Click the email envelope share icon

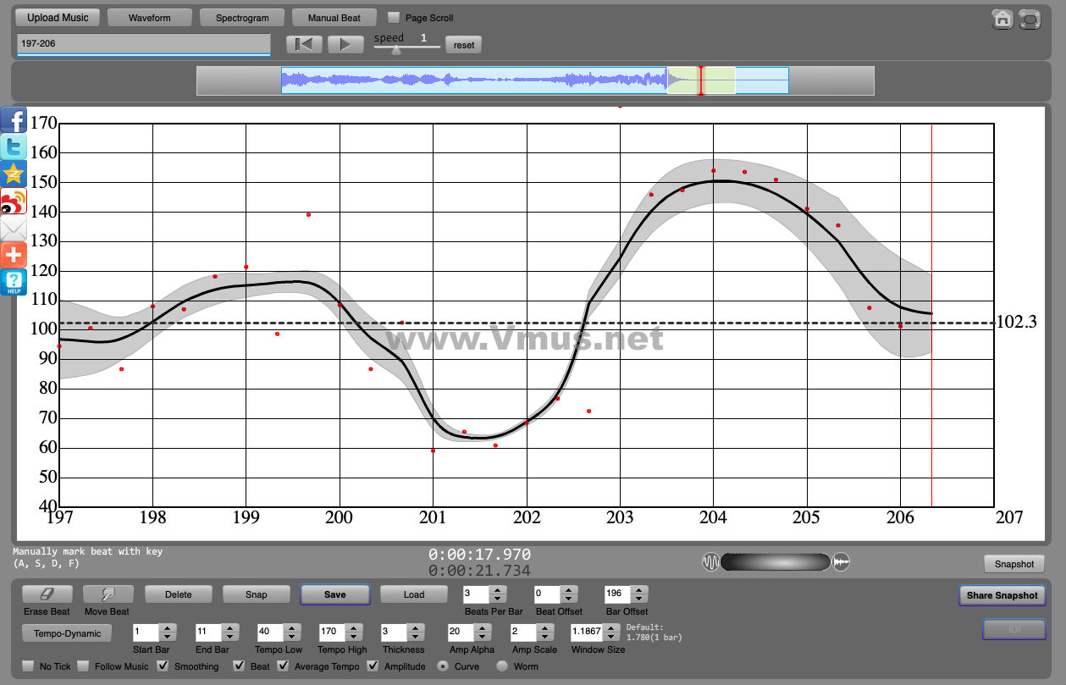pyautogui.click(x=14, y=229)
